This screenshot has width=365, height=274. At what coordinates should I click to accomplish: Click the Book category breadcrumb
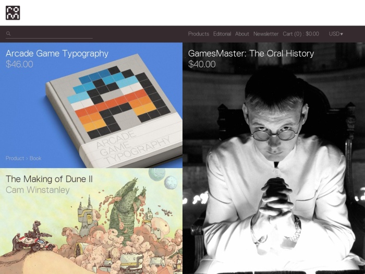(35, 158)
